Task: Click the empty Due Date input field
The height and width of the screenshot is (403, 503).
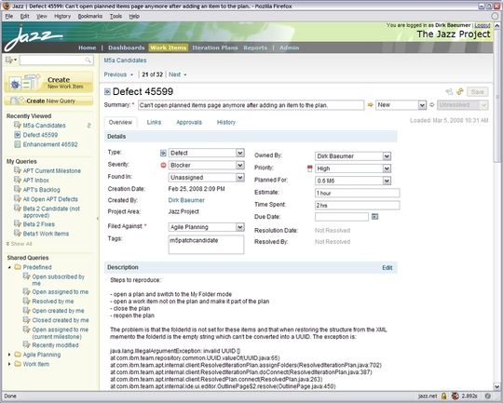Action: coord(342,217)
